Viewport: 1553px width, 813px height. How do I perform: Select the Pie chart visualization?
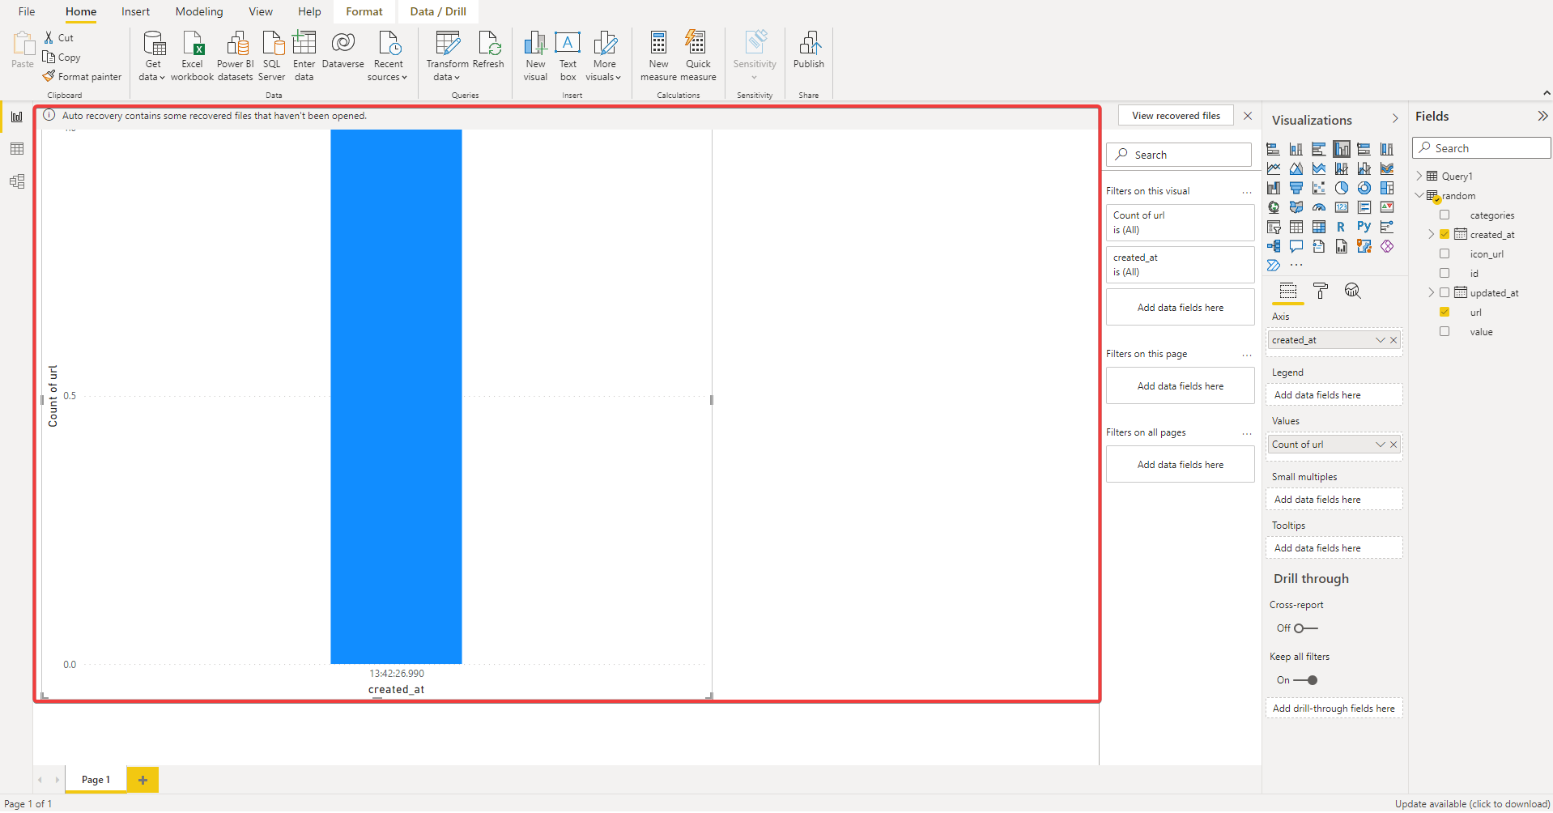coord(1342,188)
